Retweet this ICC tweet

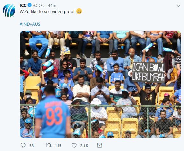coord(48,145)
